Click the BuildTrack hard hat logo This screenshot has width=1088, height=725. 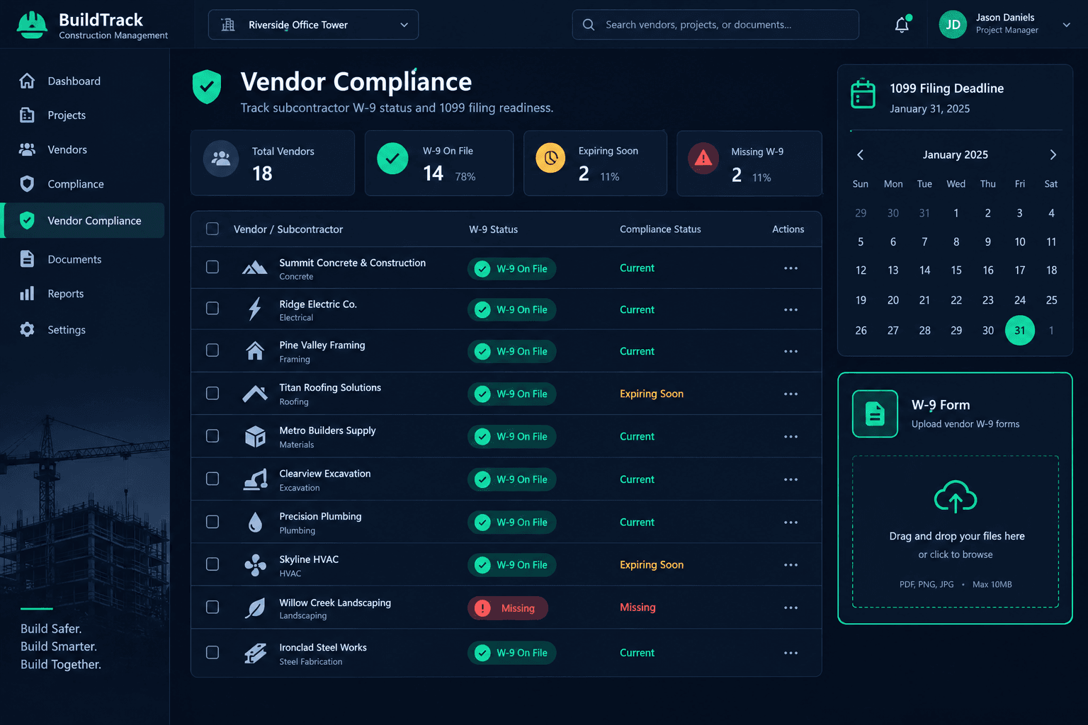click(32, 25)
